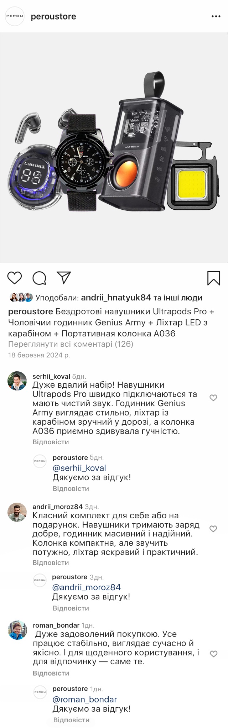The image size is (228, 728).
Task: Open the product bundle post image
Action: tap(114, 148)
